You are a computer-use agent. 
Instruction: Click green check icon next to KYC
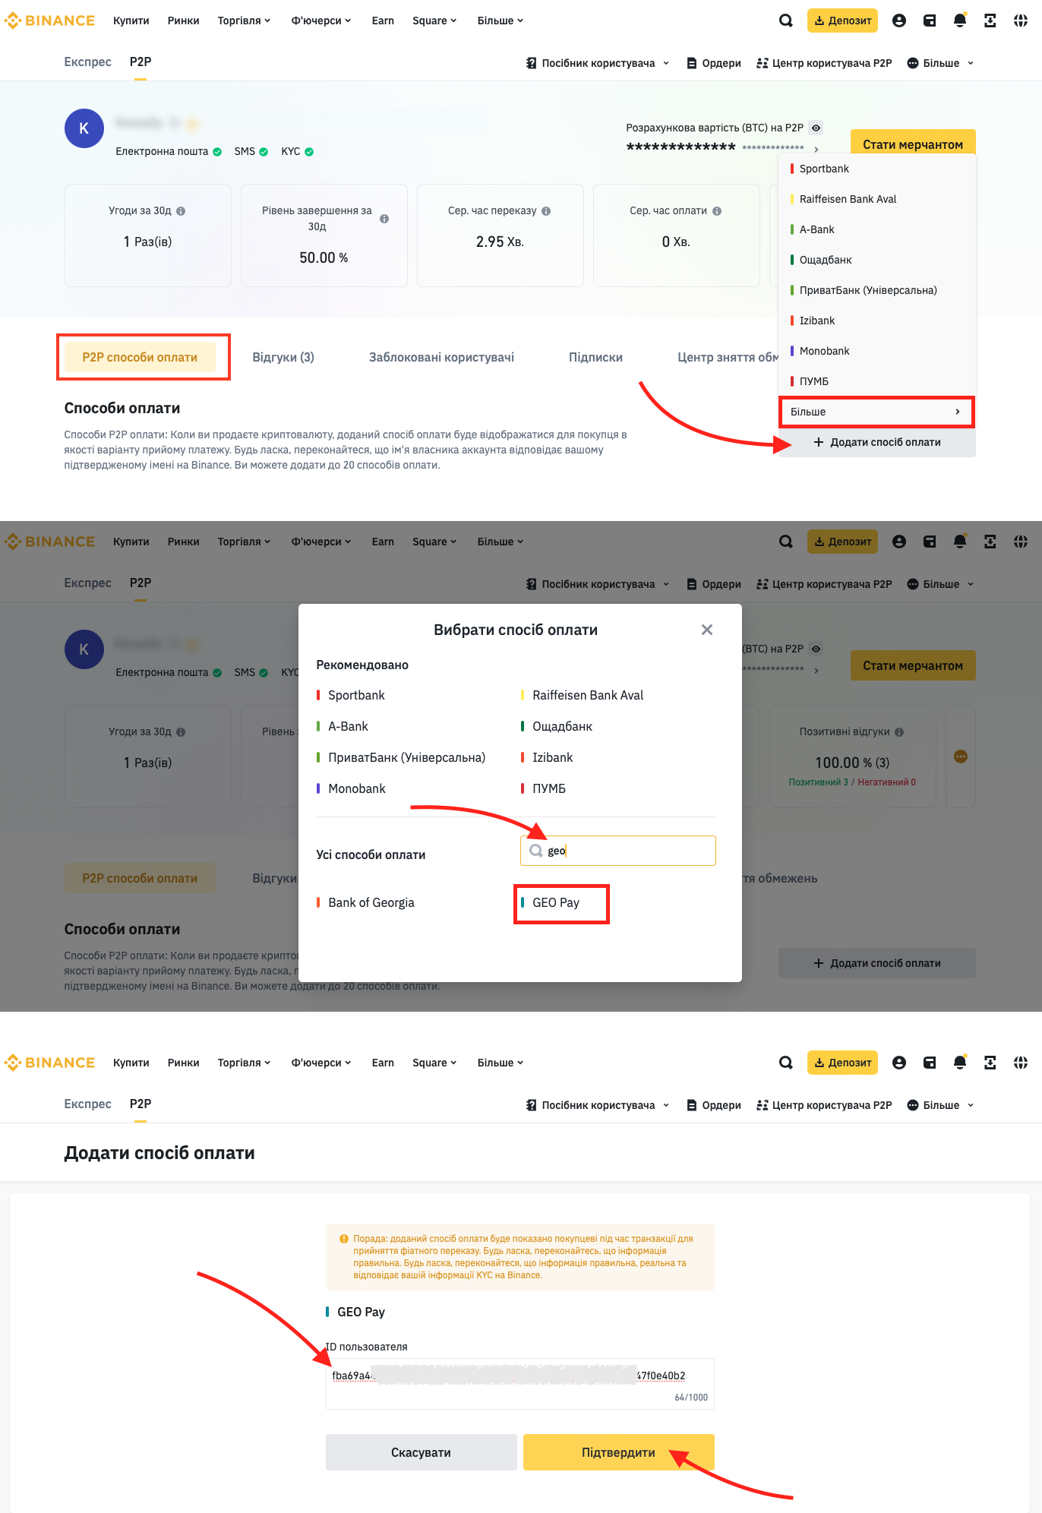coord(309,152)
